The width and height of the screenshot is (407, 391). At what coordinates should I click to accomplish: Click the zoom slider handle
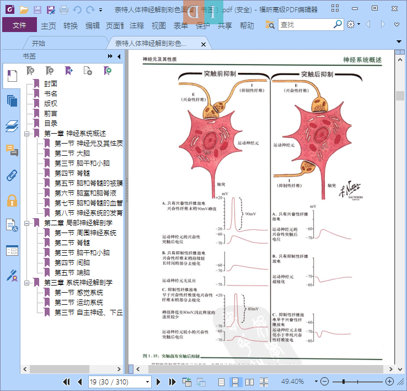[344, 382]
